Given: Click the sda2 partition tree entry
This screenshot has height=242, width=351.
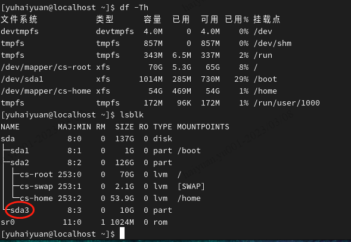Looking at the screenshot, I should click(20, 163).
